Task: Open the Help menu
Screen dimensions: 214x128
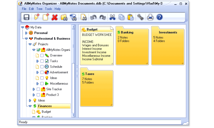Action: point(58,9)
